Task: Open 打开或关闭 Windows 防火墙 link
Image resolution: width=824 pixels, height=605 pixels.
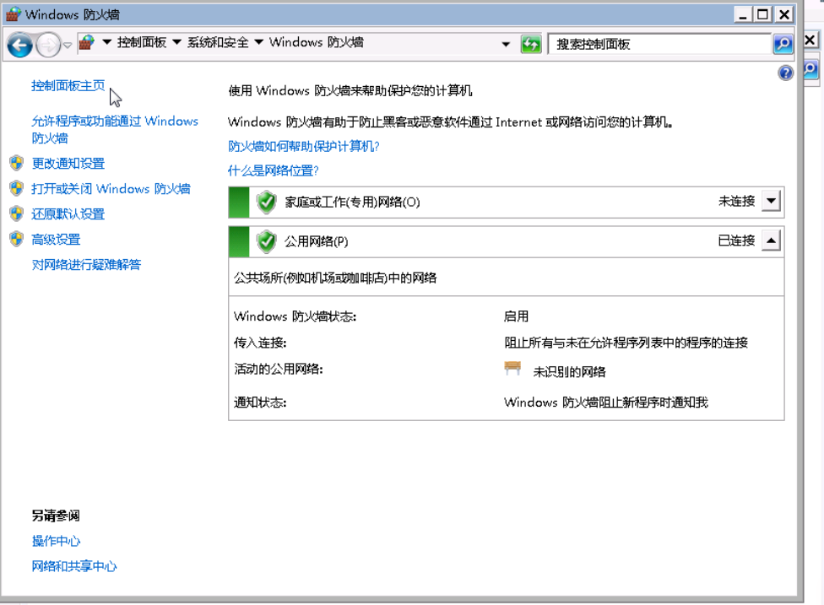Action: point(111,188)
